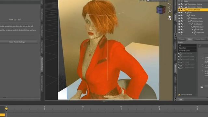The height and width of the screenshot is (117, 208).
Task: Open the Render Settings side tab
Action: click(42, 64)
